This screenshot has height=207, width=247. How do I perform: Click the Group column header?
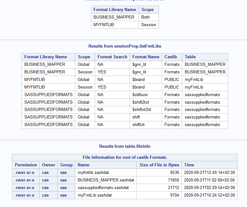point(66,165)
